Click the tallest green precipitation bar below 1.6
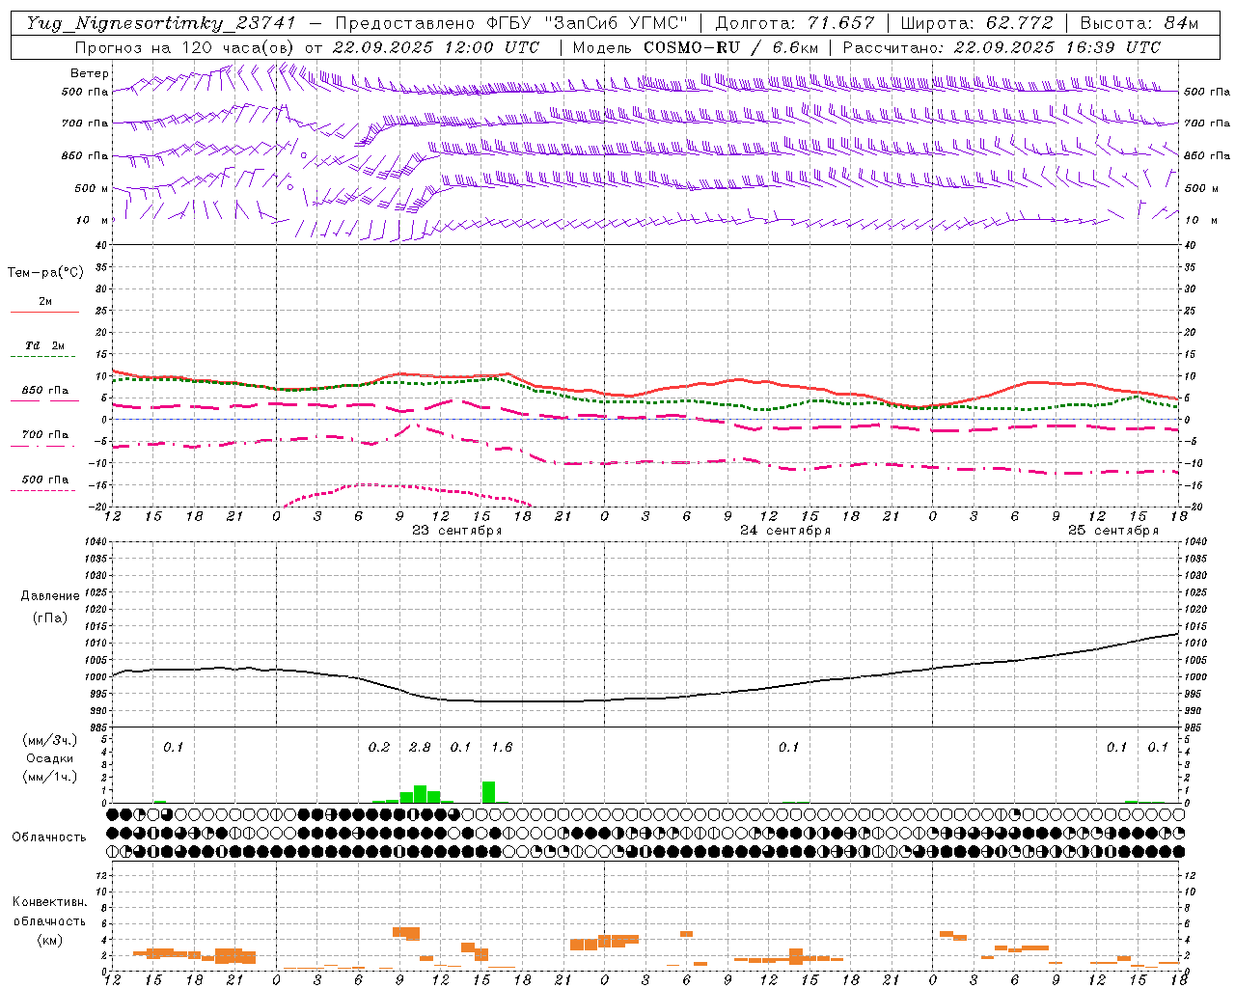 [488, 792]
